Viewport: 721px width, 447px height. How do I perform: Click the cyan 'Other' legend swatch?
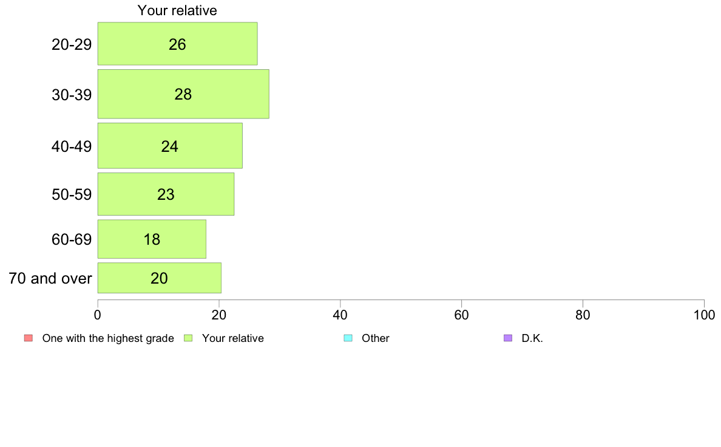[348, 338]
